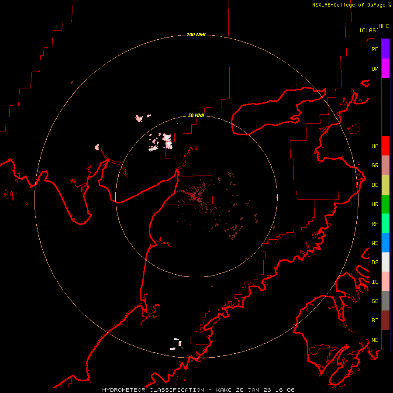Click the ND legend label

(375, 340)
